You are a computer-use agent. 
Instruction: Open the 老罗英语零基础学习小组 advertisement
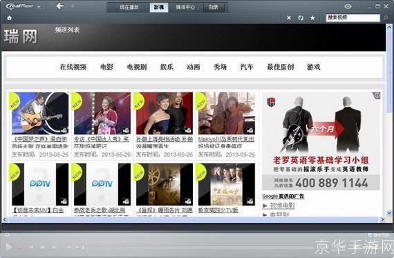[321, 141]
